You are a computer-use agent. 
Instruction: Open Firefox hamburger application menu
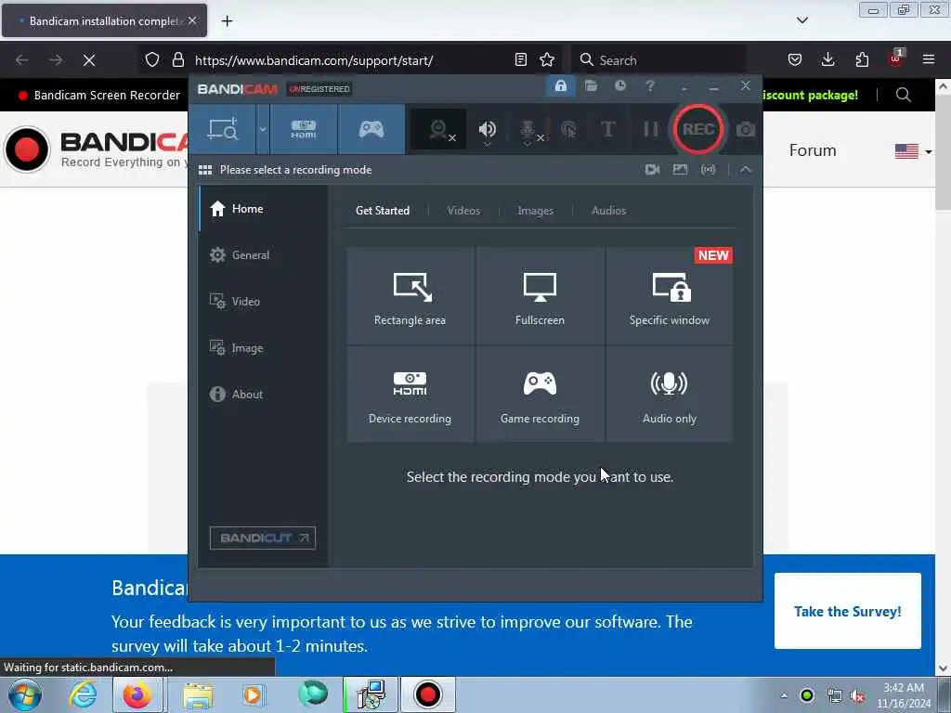click(929, 60)
